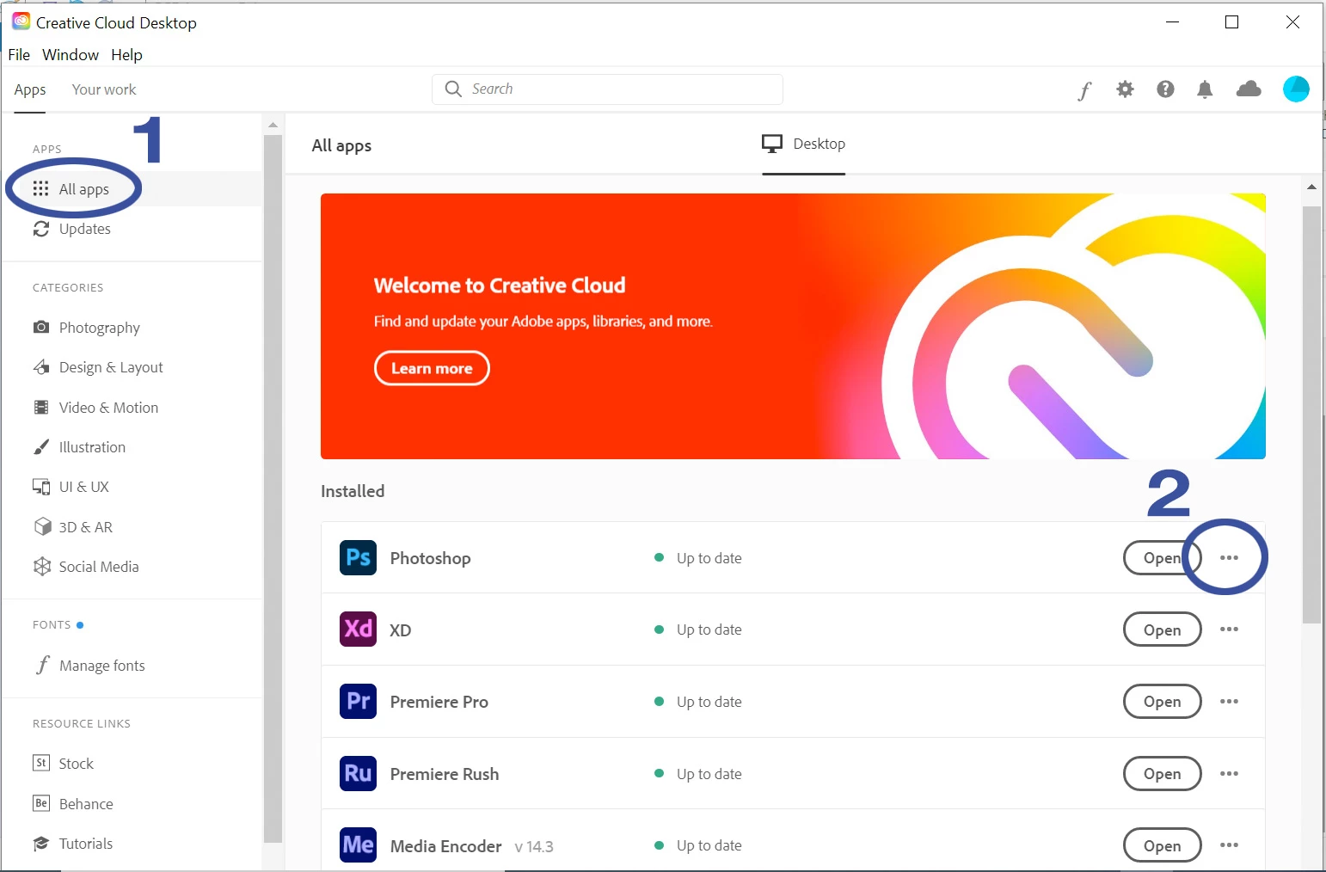
Task: Click Learn more on welcome banner
Action: click(x=432, y=368)
